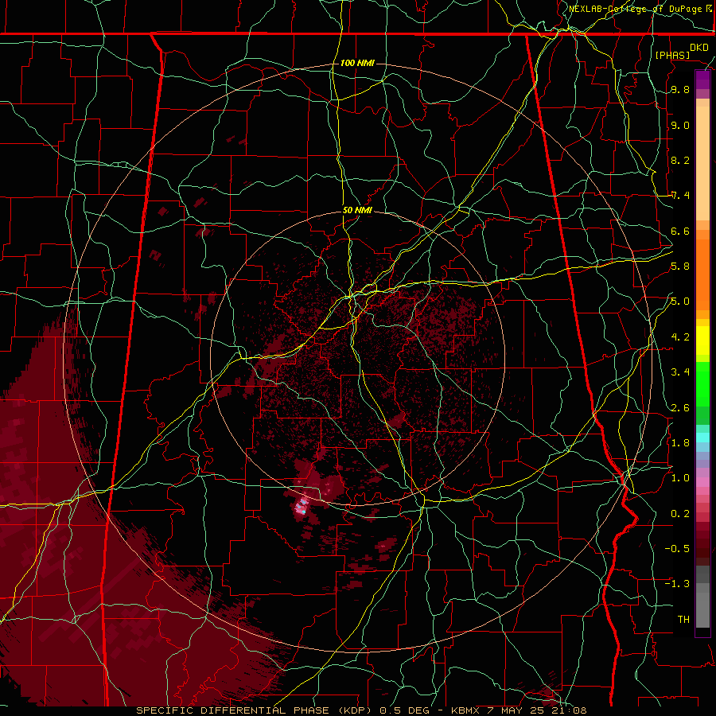Image resolution: width=716 pixels, height=716 pixels.
Task: Click the -0.5 legend value
Action: 677,548
